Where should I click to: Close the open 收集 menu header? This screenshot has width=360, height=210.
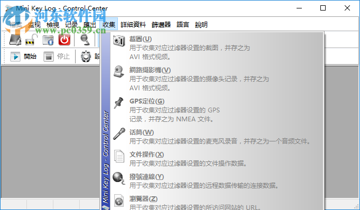coord(109,24)
